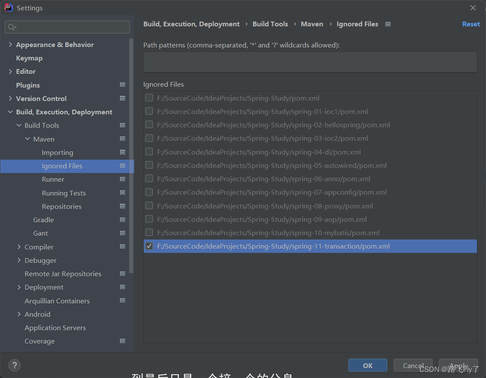
Task: Click Maven in the breadcrumb
Action: pyautogui.click(x=312, y=24)
